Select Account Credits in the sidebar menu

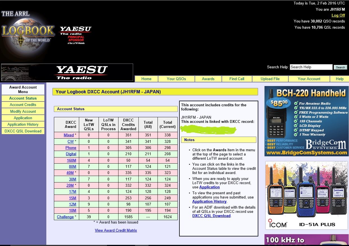tap(23, 105)
